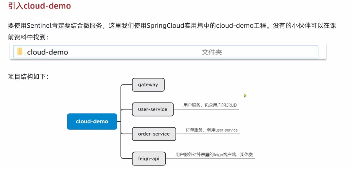Click the 用户服务，包含用户的CRUD description
This screenshot has height=169, width=353.
click(x=210, y=105)
